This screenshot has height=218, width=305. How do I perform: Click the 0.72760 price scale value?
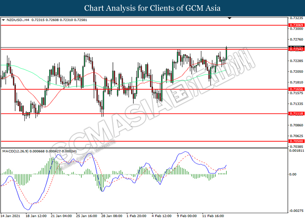[296, 40]
